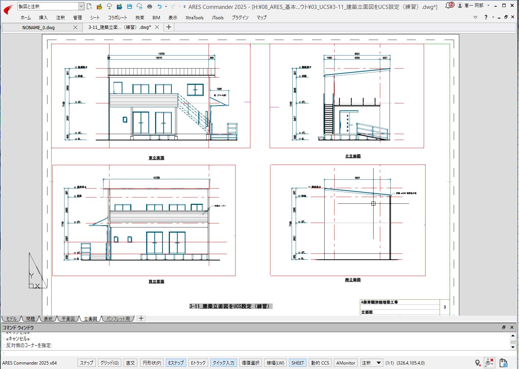The height and width of the screenshot is (369, 519).
Task: Toggle the スナップ snap mode
Action: [86, 363]
